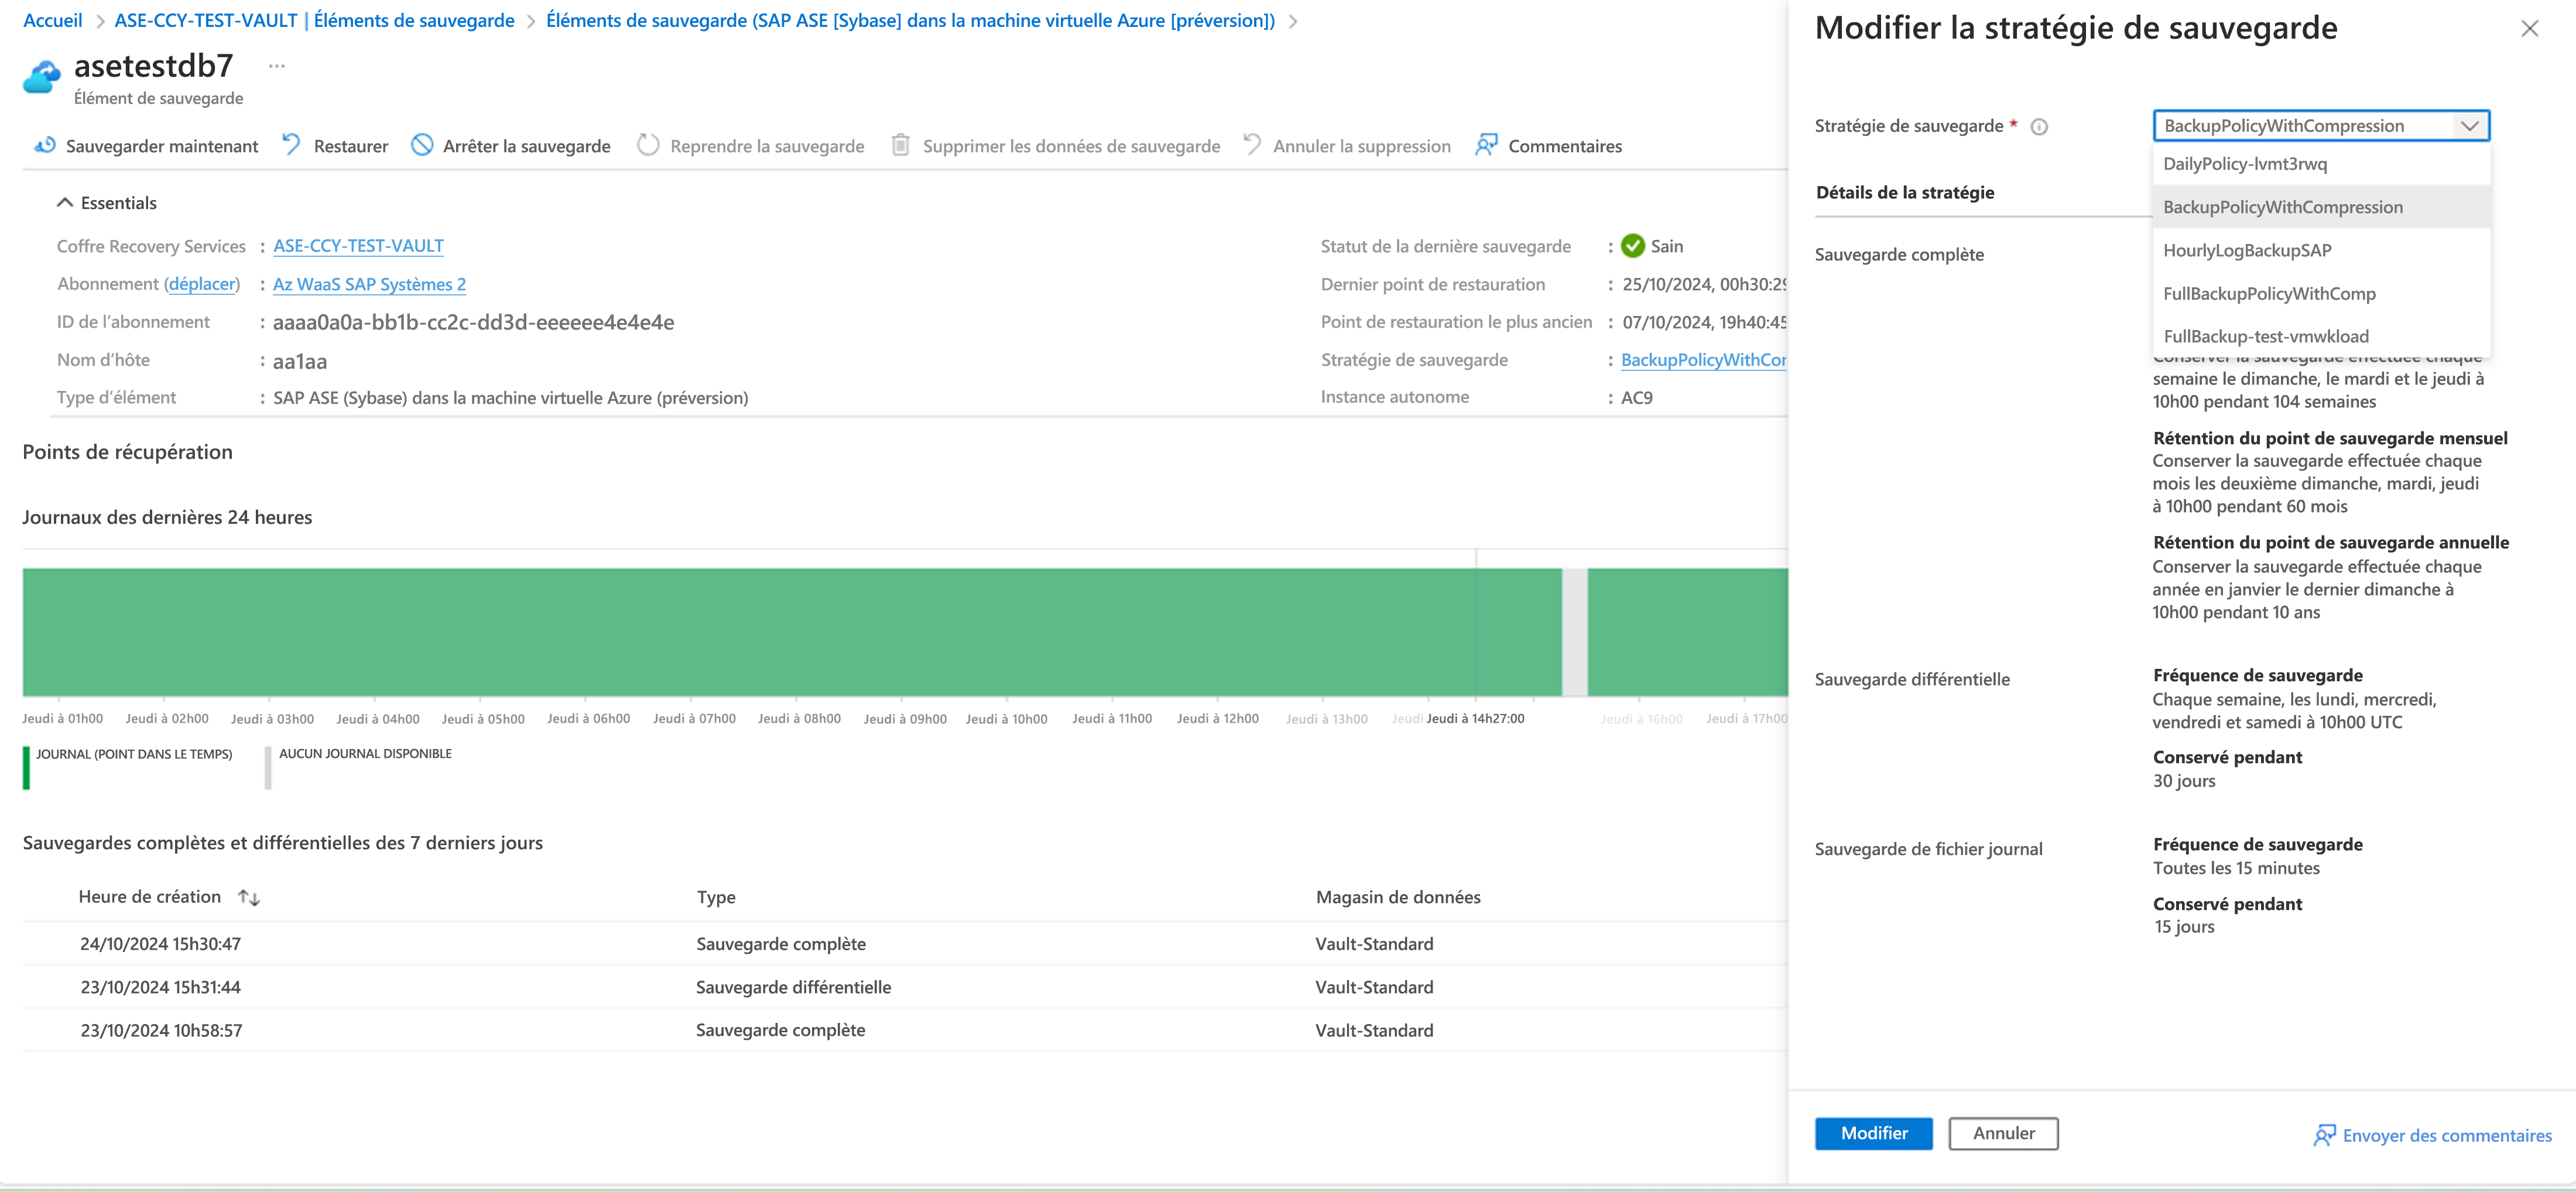Image resolution: width=2576 pixels, height=1192 pixels.
Task: Select FullBackup-test-vmwkload policy option
Action: tap(2266, 336)
